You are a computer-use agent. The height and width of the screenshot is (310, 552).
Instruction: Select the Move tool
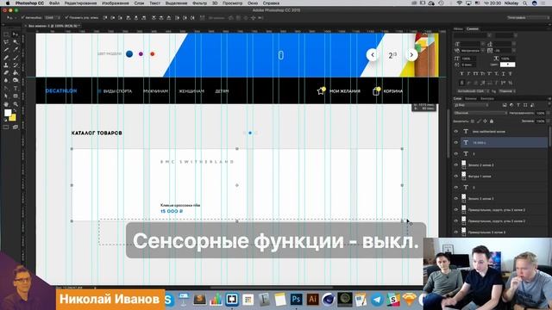[x=16, y=34]
